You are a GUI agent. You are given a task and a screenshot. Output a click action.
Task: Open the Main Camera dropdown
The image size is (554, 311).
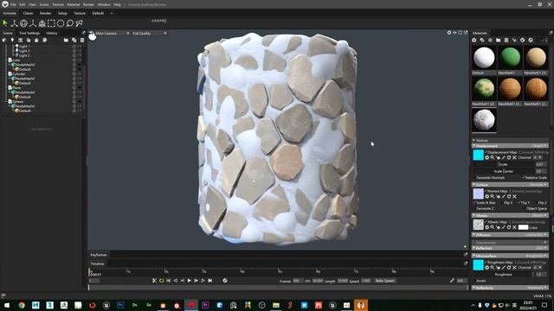(112, 33)
